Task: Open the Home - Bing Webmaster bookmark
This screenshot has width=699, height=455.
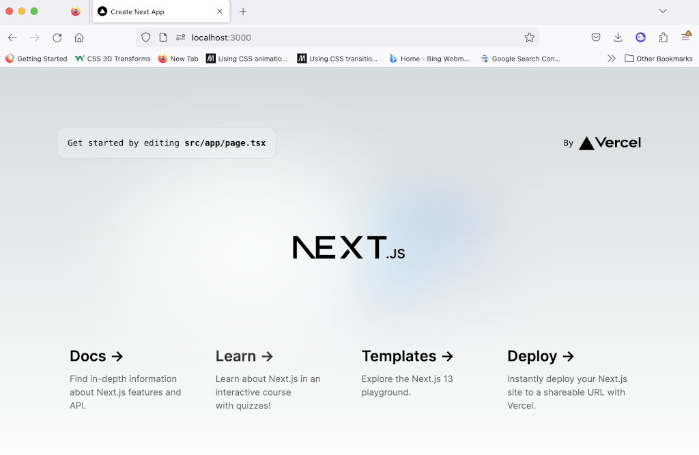Action: click(429, 59)
